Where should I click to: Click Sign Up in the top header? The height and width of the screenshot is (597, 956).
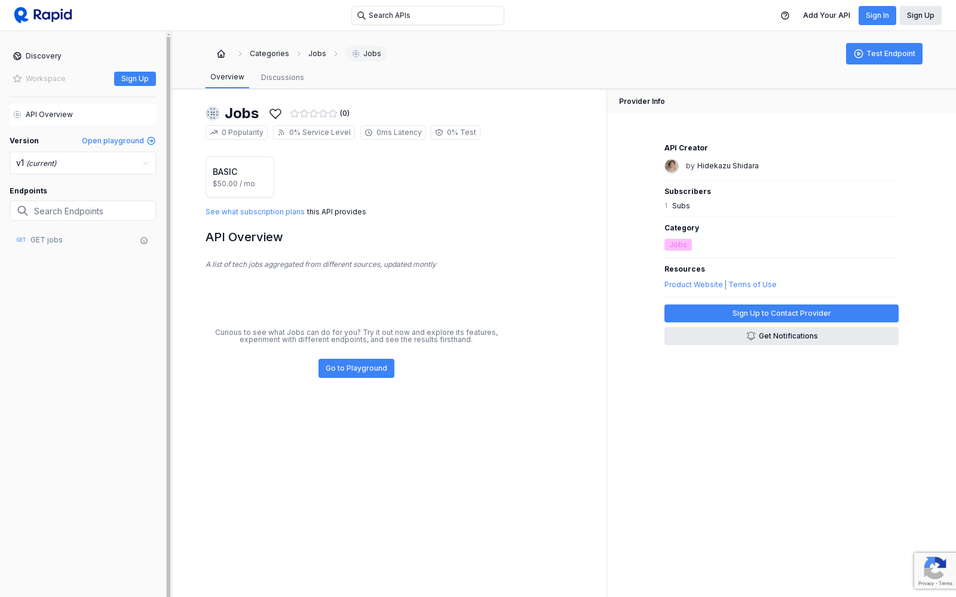(921, 16)
